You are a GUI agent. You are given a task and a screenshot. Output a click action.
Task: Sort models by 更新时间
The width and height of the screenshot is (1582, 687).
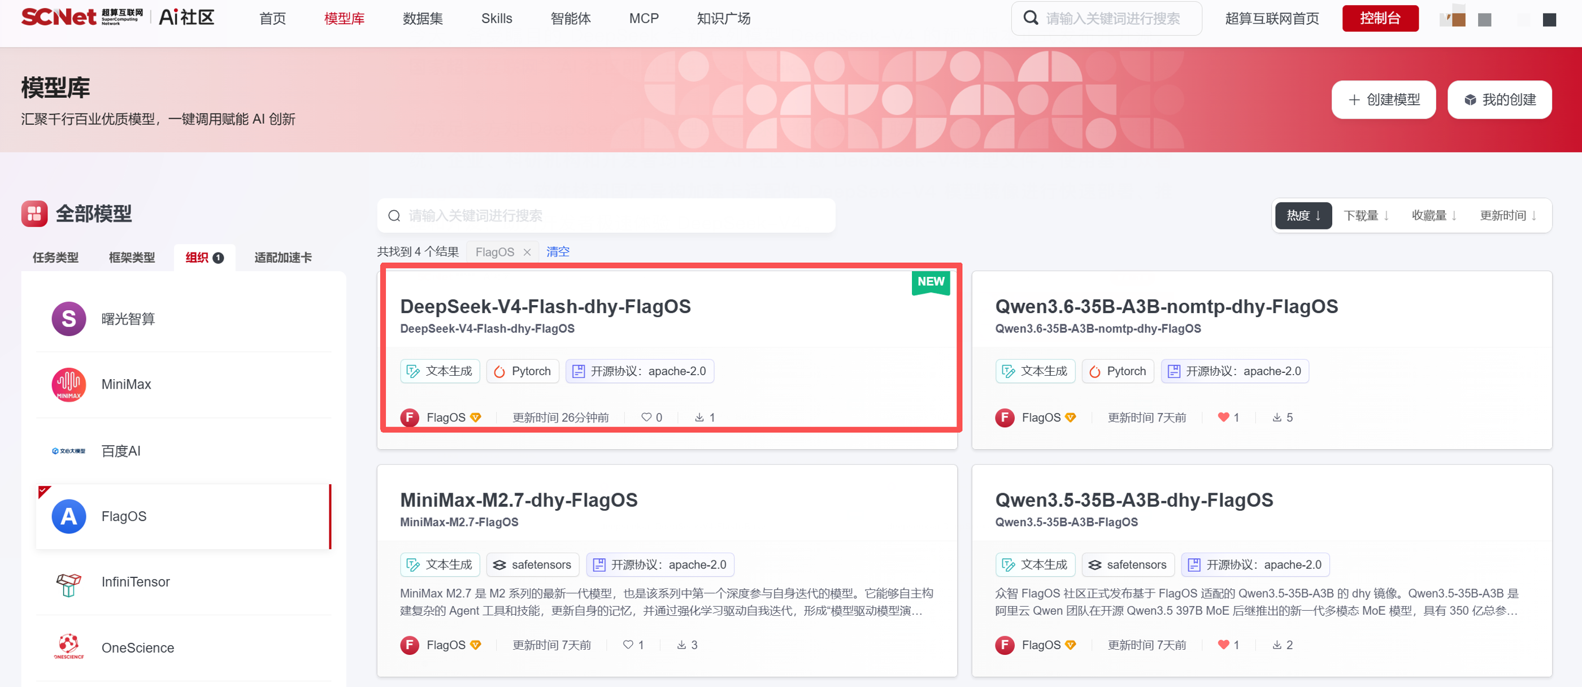pyautogui.click(x=1509, y=215)
